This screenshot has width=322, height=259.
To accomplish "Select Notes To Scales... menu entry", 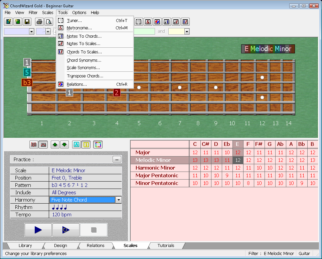I will 95,43.
